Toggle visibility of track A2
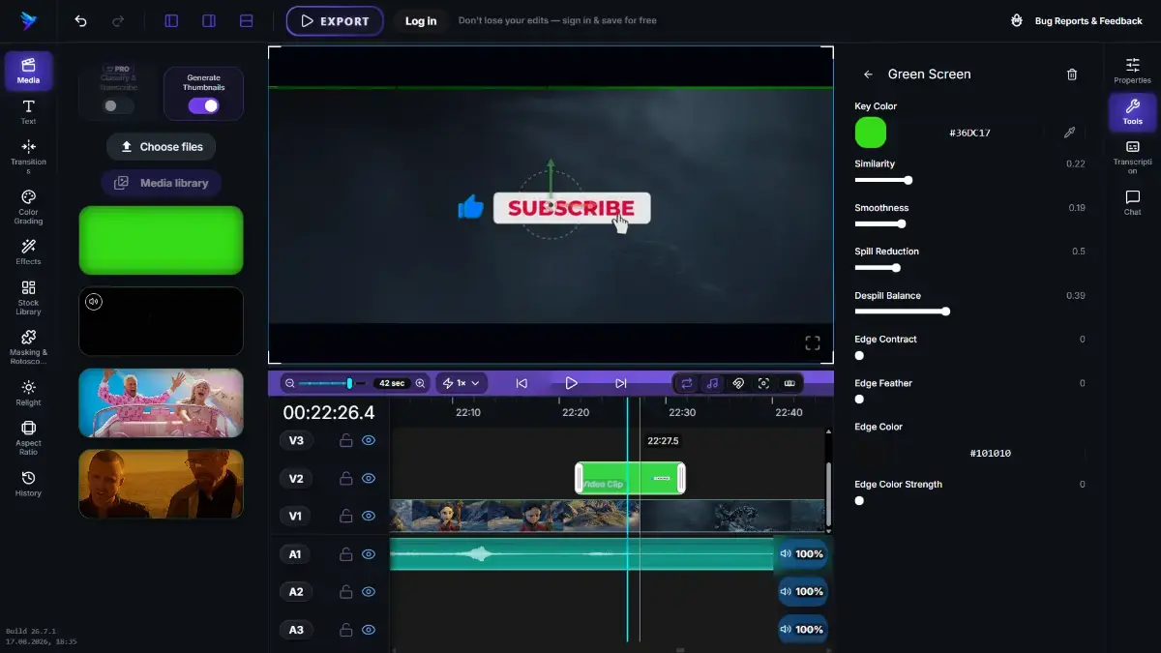1161x653 pixels. click(x=369, y=591)
